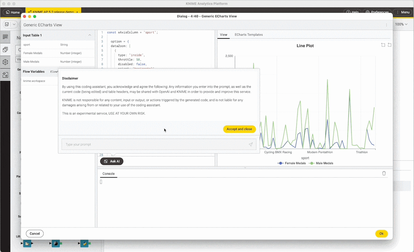Collapse the Input Table 1 section
Viewport: 414px width, 252px height.
coord(90,35)
